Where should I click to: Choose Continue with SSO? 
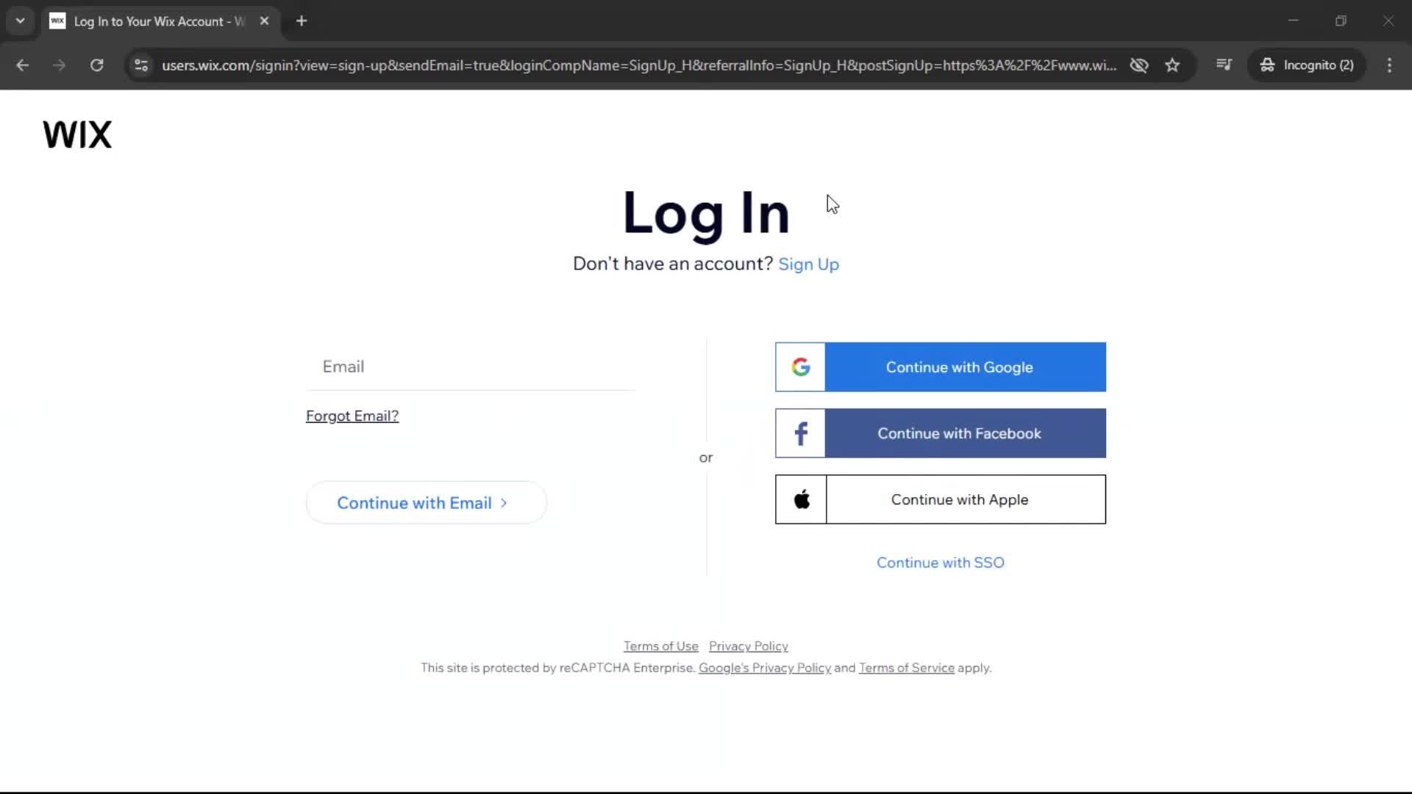[940, 562]
